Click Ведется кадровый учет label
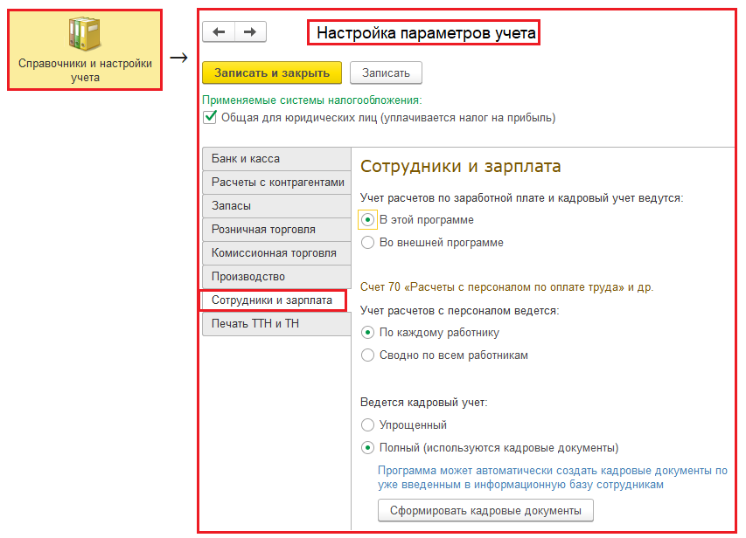Image resolution: width=746 pixels, height=538 pixels. click(424, 403)
